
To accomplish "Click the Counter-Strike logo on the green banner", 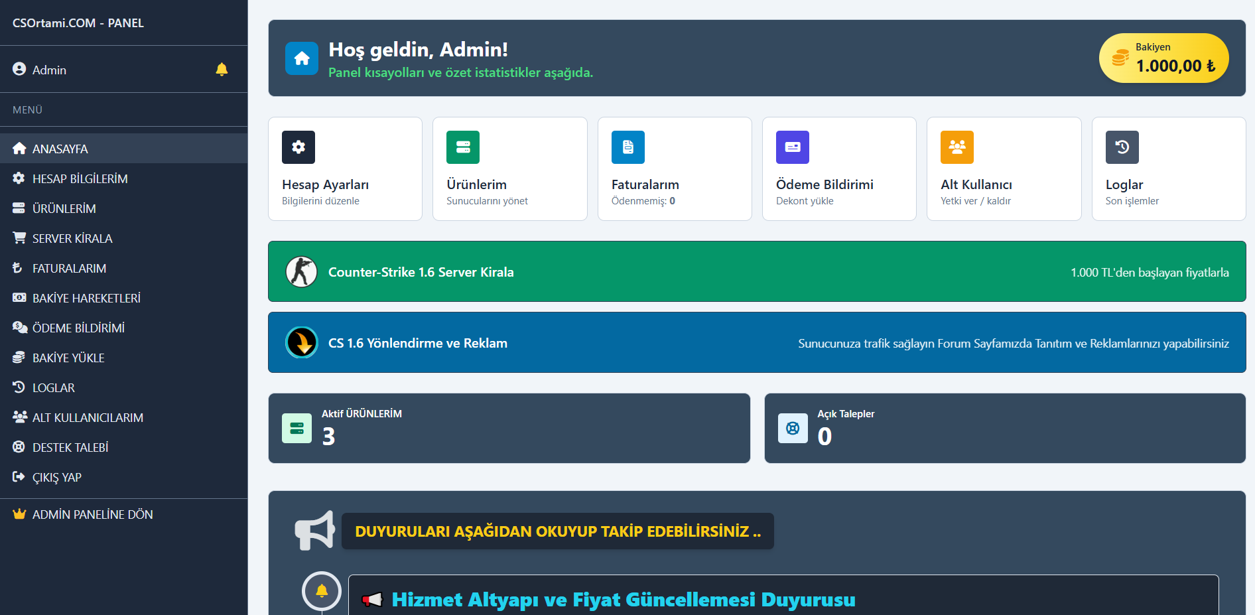I will pyautogui.click(x=302, y=271).
